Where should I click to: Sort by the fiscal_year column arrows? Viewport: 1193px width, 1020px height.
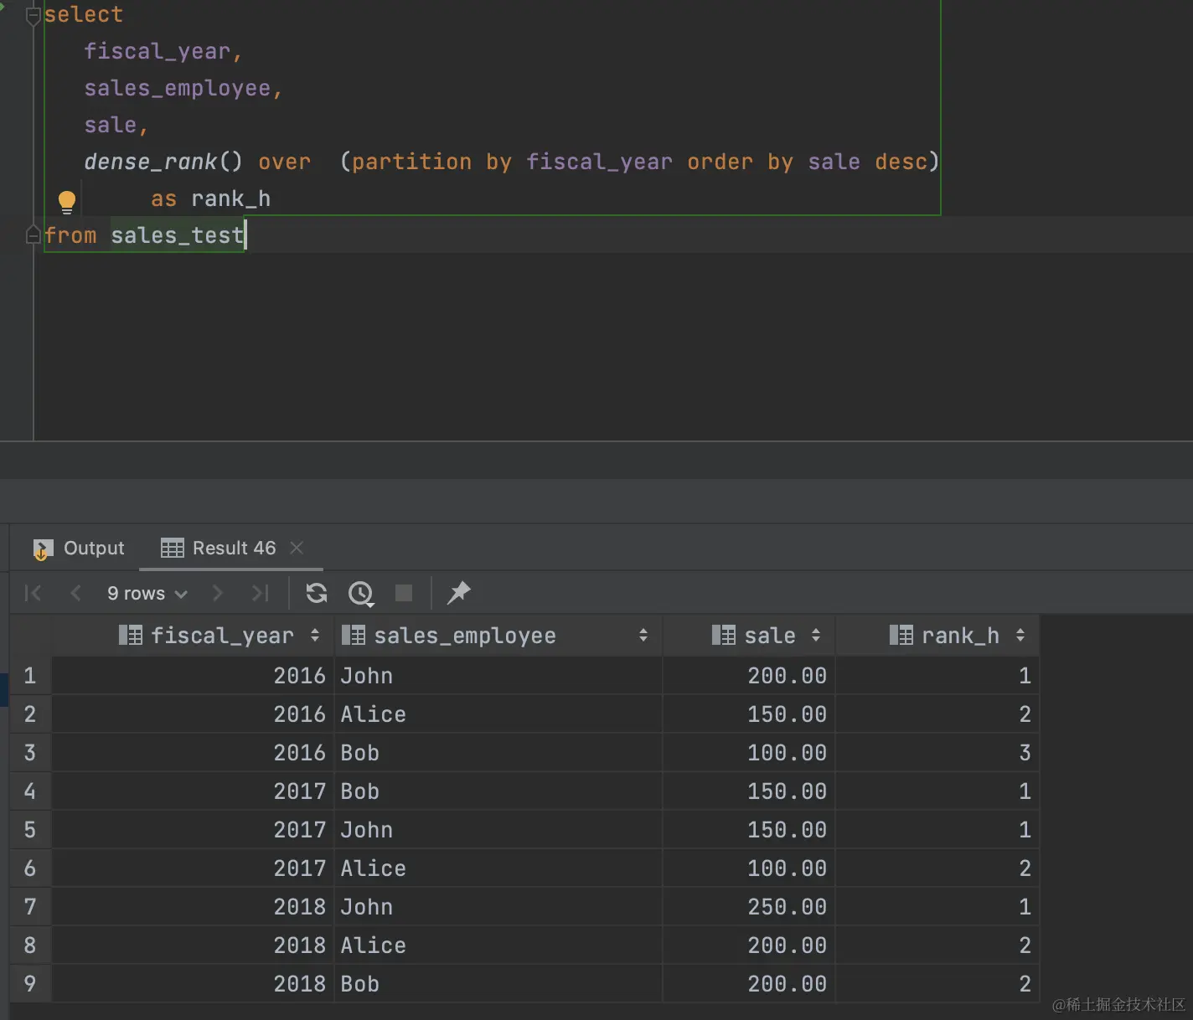click(x=315, y=636)
